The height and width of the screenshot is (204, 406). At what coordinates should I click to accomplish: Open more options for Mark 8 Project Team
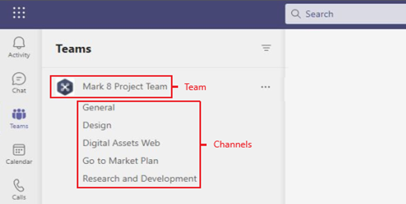(x=265, y=87)
